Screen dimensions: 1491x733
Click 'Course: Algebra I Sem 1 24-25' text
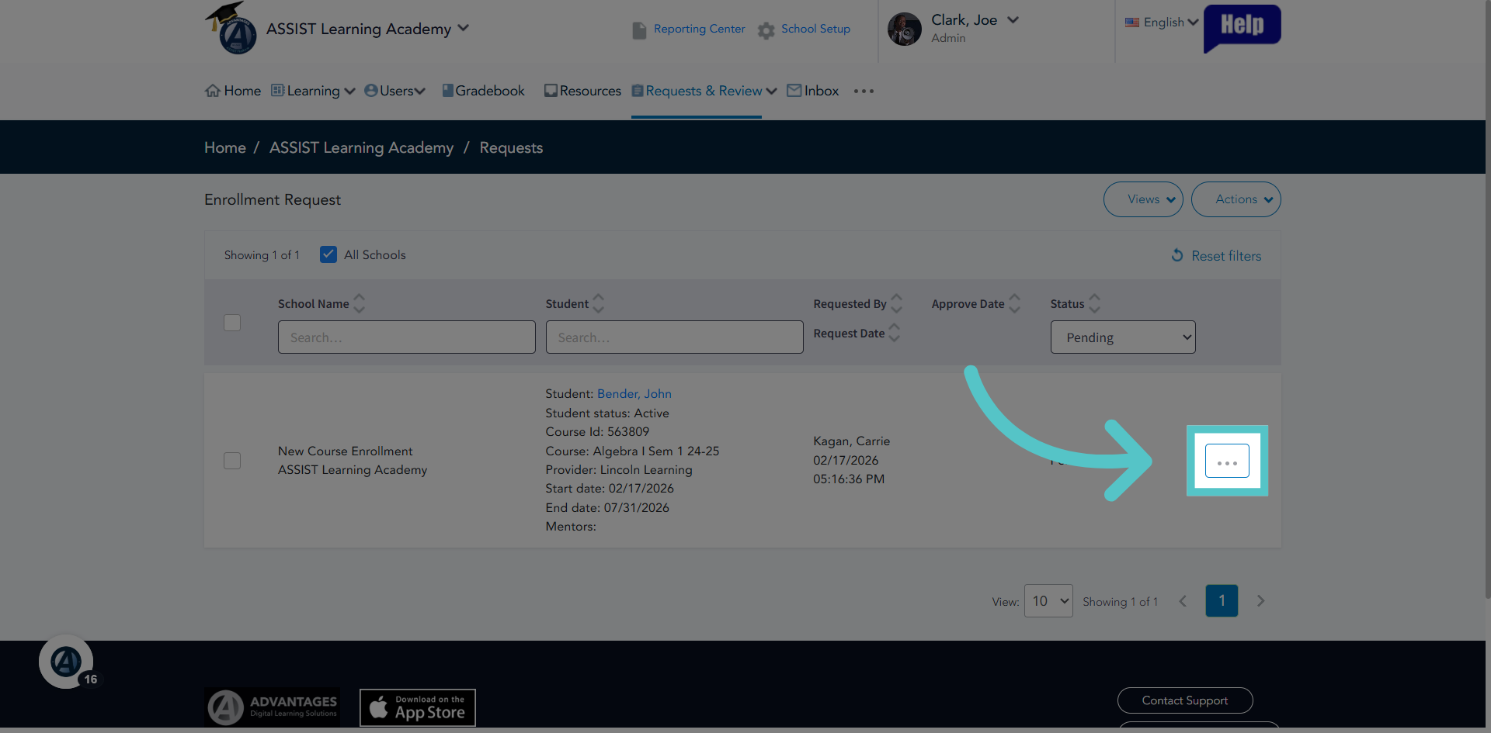coord(632,451)
